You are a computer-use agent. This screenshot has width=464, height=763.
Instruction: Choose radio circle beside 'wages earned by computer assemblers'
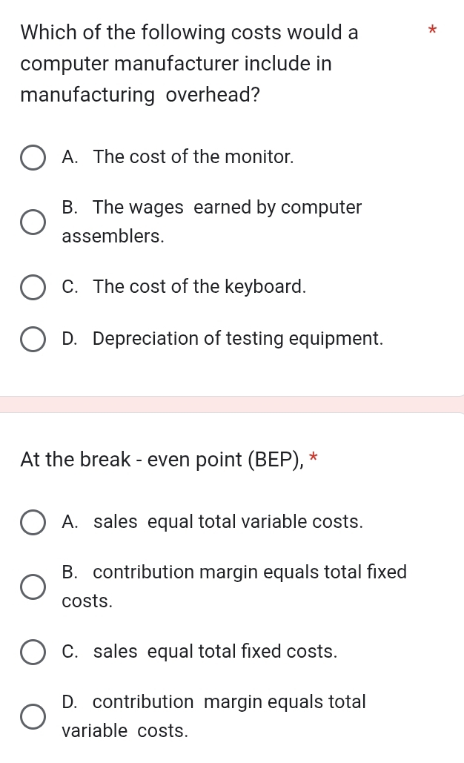point(33,222)
